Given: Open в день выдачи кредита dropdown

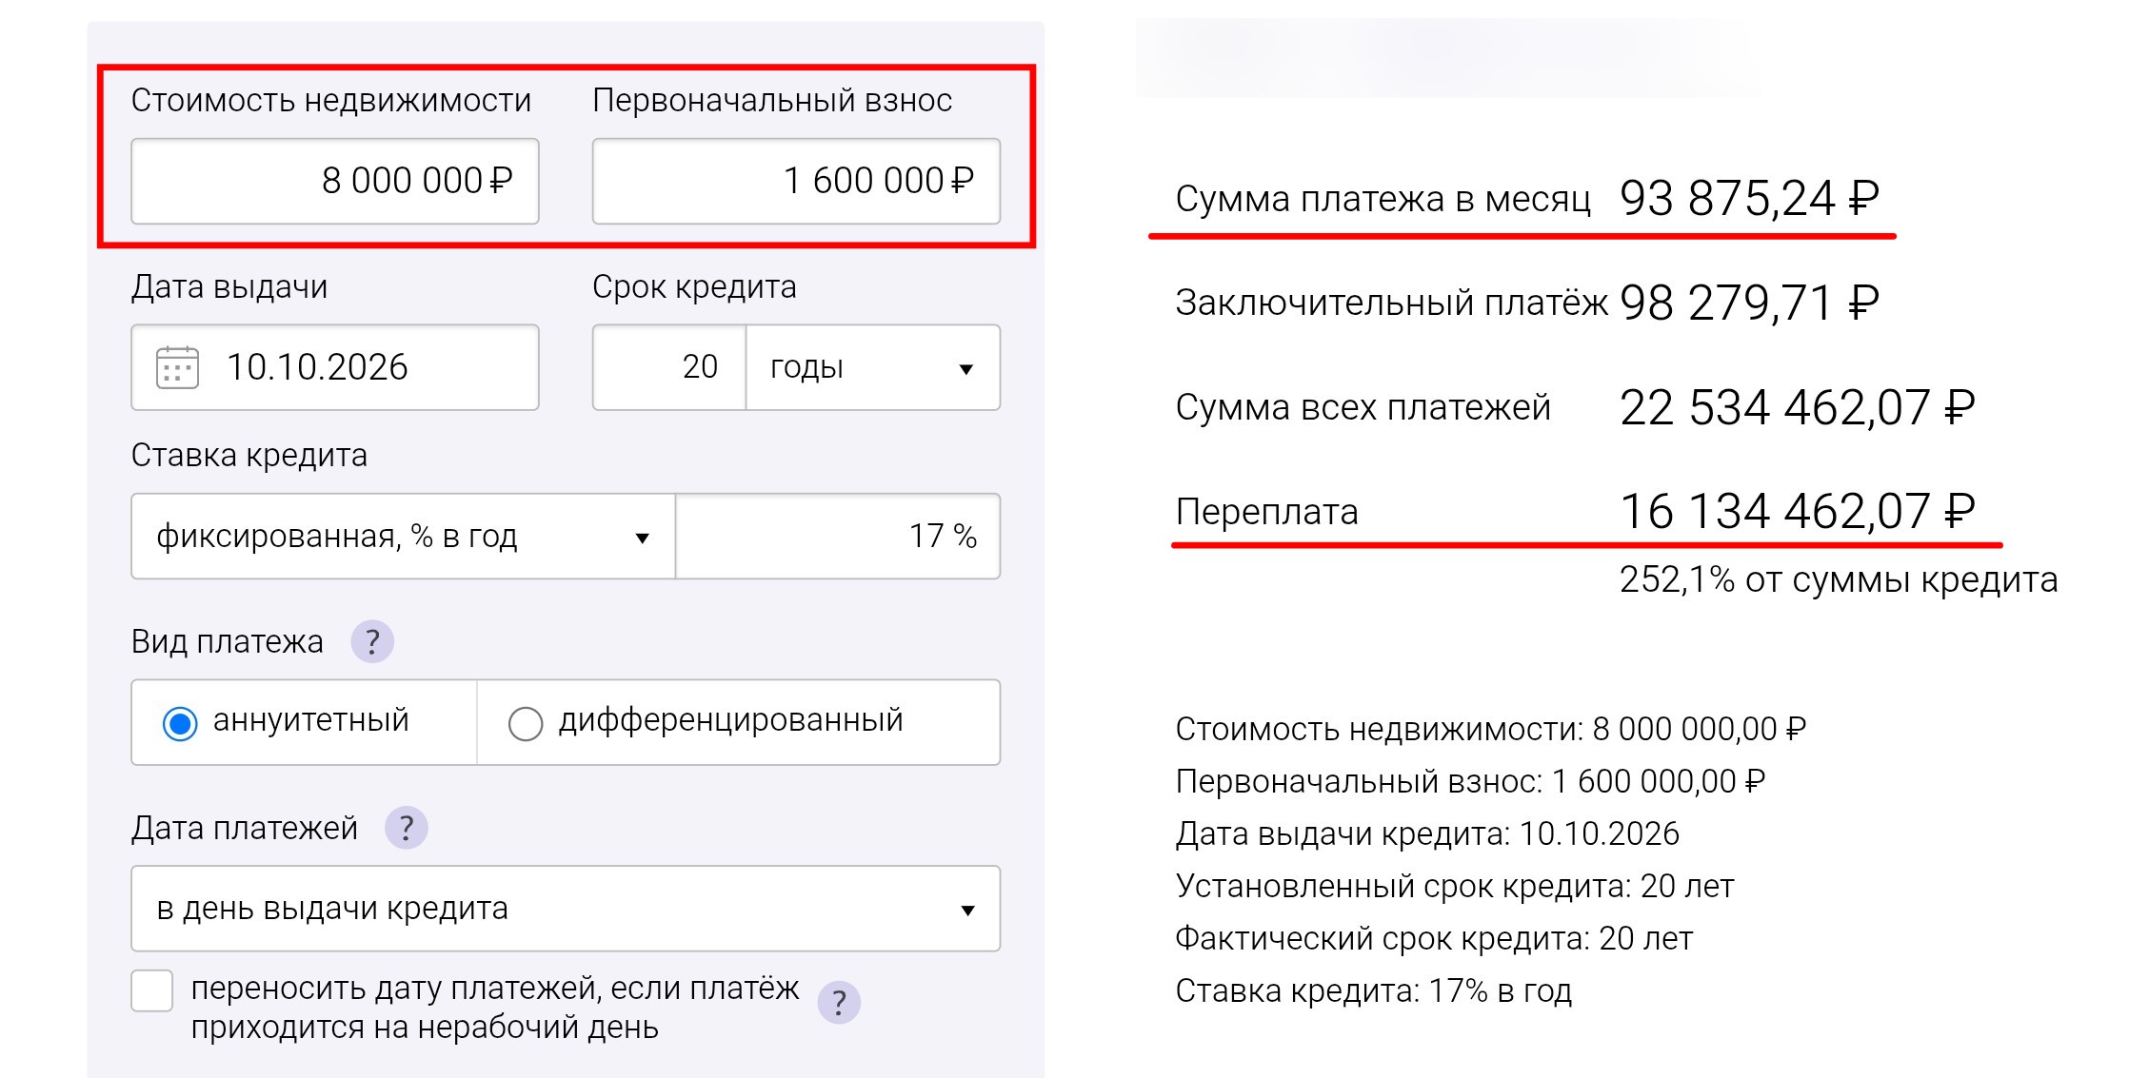Looking at the screenshot, I should 566,909.
